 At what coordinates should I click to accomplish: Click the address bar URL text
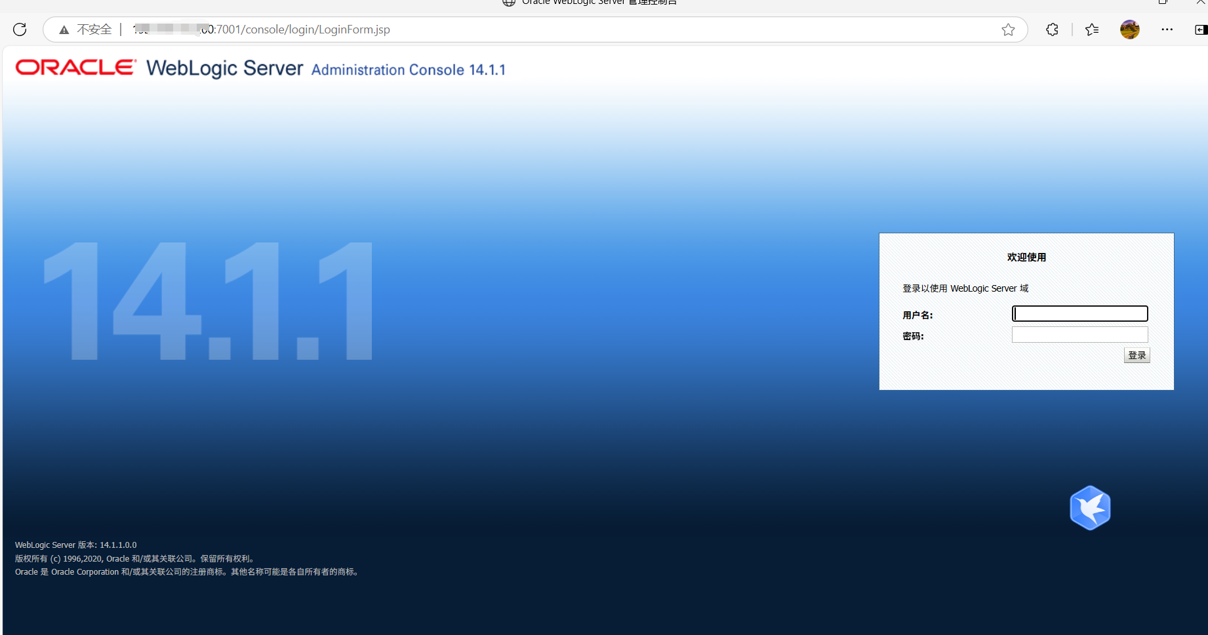[x=261, y=29]
